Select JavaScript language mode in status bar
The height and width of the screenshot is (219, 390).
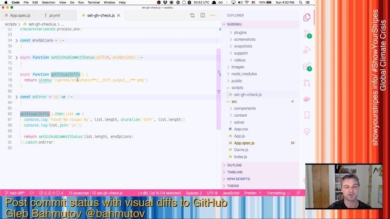pyautogui.click(x=230, y=193)
